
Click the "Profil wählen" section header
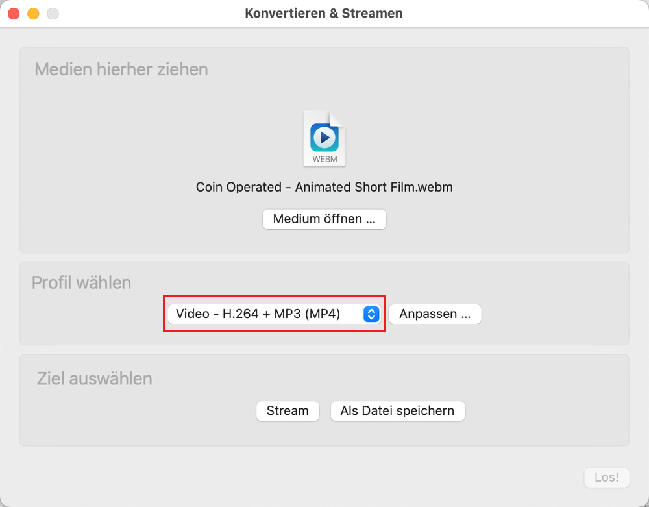coord(81,283)
